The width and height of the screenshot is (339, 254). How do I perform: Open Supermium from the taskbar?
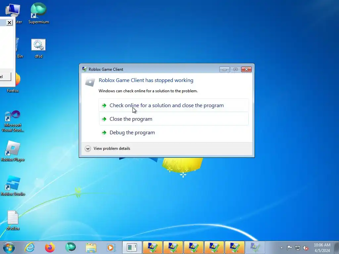(x=71, y=247)
